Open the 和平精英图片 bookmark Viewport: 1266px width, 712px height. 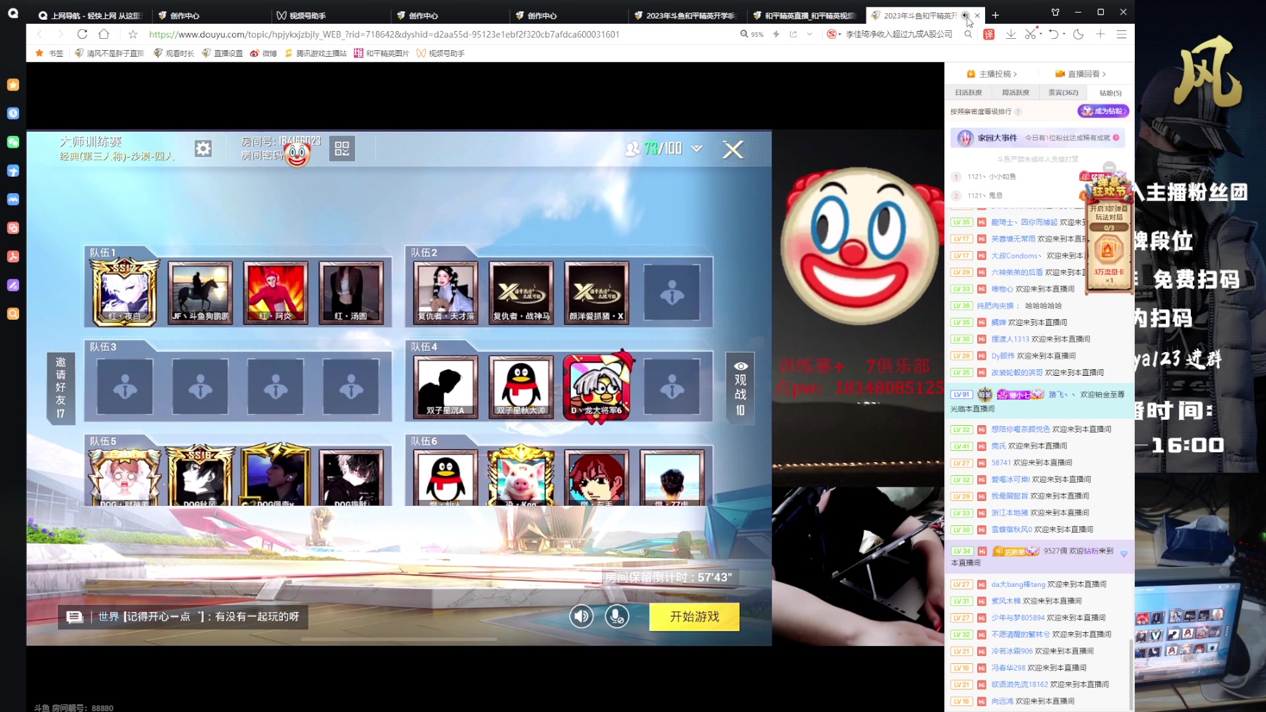382,53
